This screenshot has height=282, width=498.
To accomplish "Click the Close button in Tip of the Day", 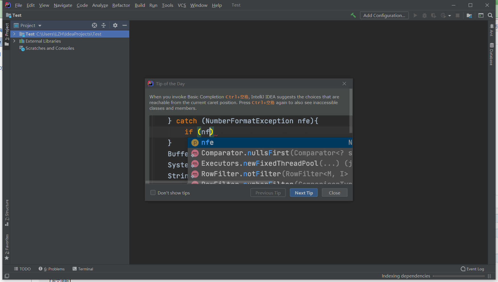I will point(335,193).
